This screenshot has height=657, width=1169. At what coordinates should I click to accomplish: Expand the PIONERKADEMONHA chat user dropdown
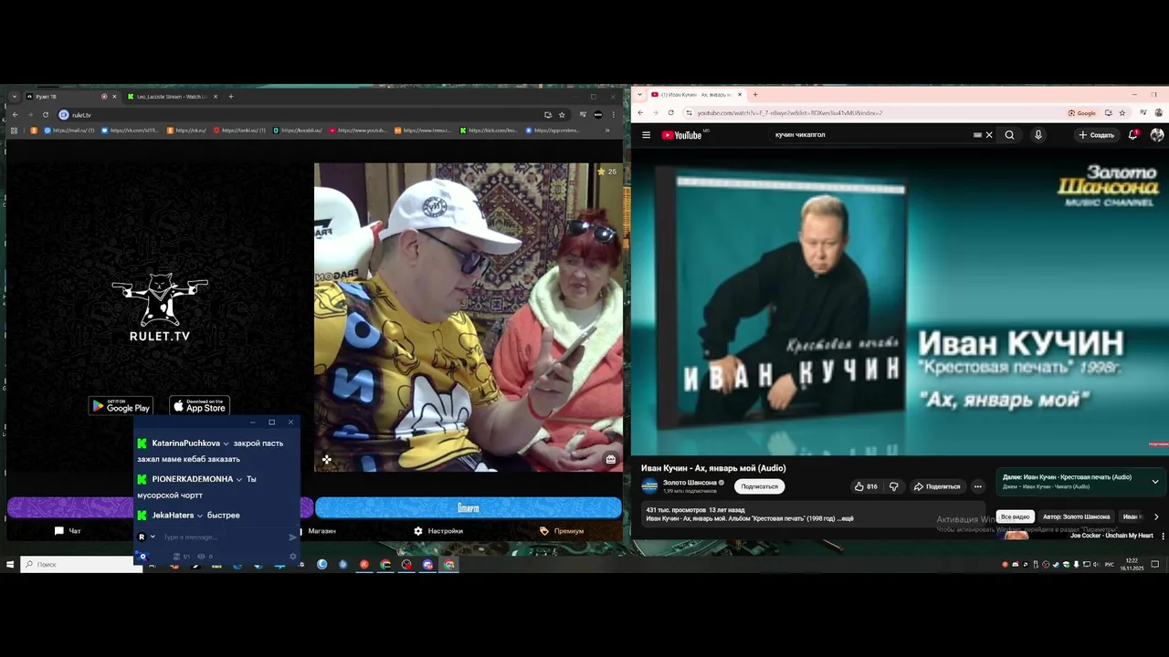click(239, 479)
